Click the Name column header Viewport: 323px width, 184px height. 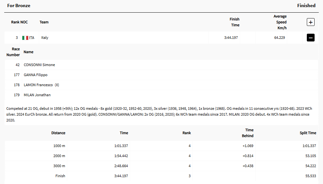[x=28, y=52]
